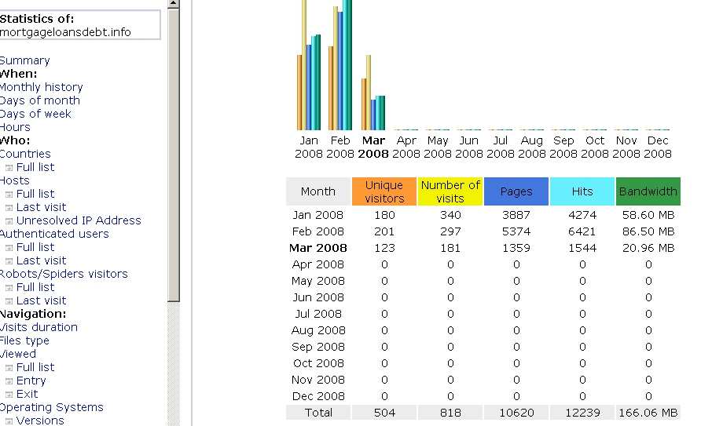Screen dimensions: 723x426
Task: Open the Operating Systems report
Action: coord(51,408)
